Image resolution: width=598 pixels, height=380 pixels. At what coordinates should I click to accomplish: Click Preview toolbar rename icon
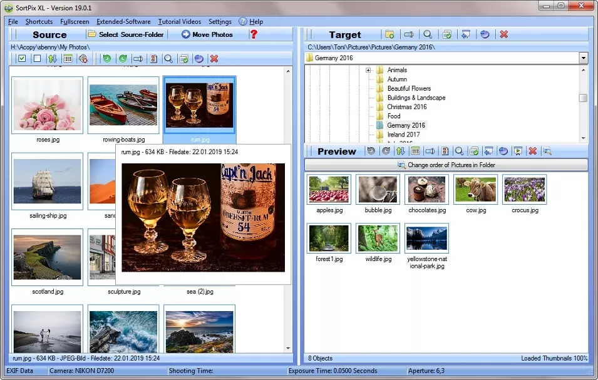(x=430, y=151)
